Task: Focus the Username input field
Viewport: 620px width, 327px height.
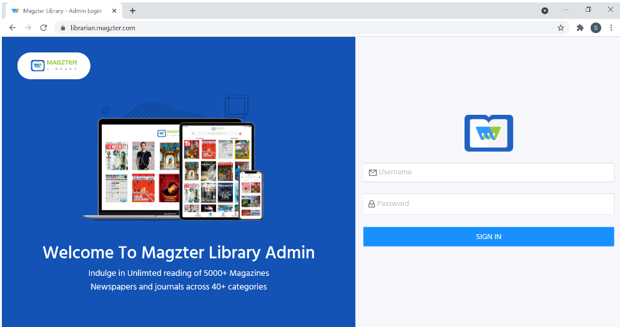Action: pos(489,172)
